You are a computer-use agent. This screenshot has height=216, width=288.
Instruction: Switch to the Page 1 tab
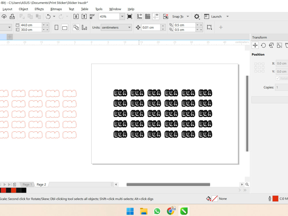(x=27, y=184)
